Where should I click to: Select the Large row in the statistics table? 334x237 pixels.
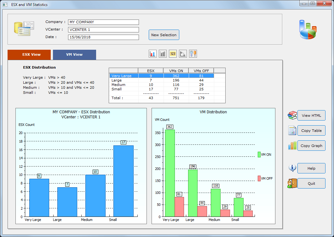coord(135,80)
